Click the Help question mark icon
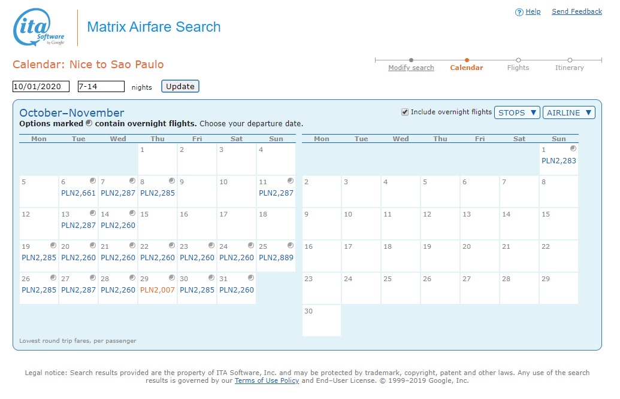Screen dimensions: 620x399 coord(519,12)
